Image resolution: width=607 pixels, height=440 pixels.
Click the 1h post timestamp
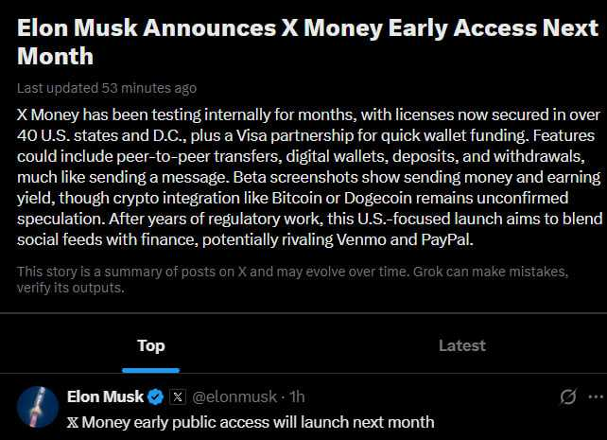[x=297, y=396]
